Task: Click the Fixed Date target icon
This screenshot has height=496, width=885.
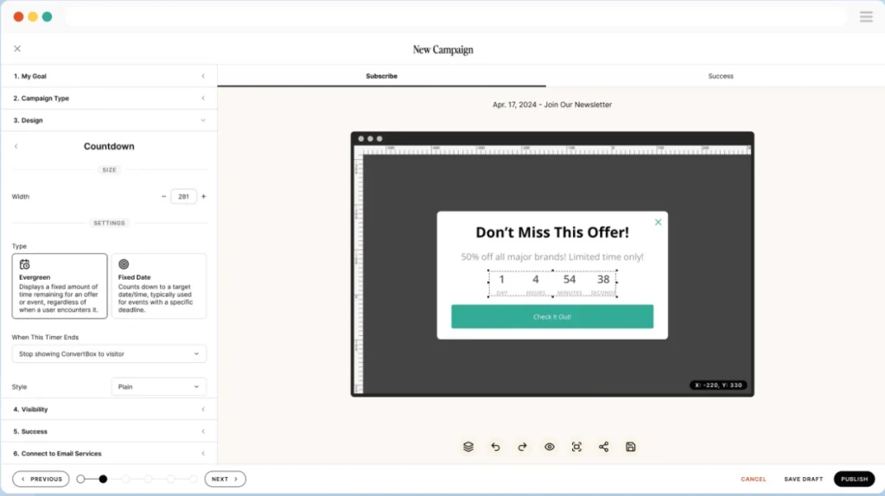Action: coord(124,264)
